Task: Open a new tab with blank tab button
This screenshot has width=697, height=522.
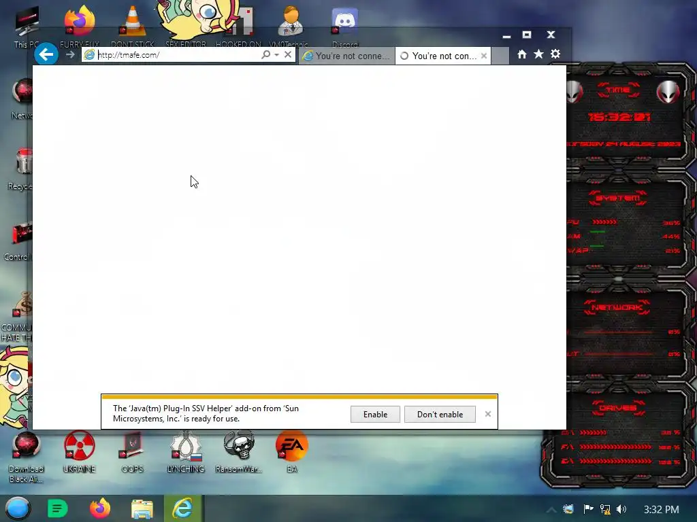Action: pyautogui.click(x=500, y=56)
